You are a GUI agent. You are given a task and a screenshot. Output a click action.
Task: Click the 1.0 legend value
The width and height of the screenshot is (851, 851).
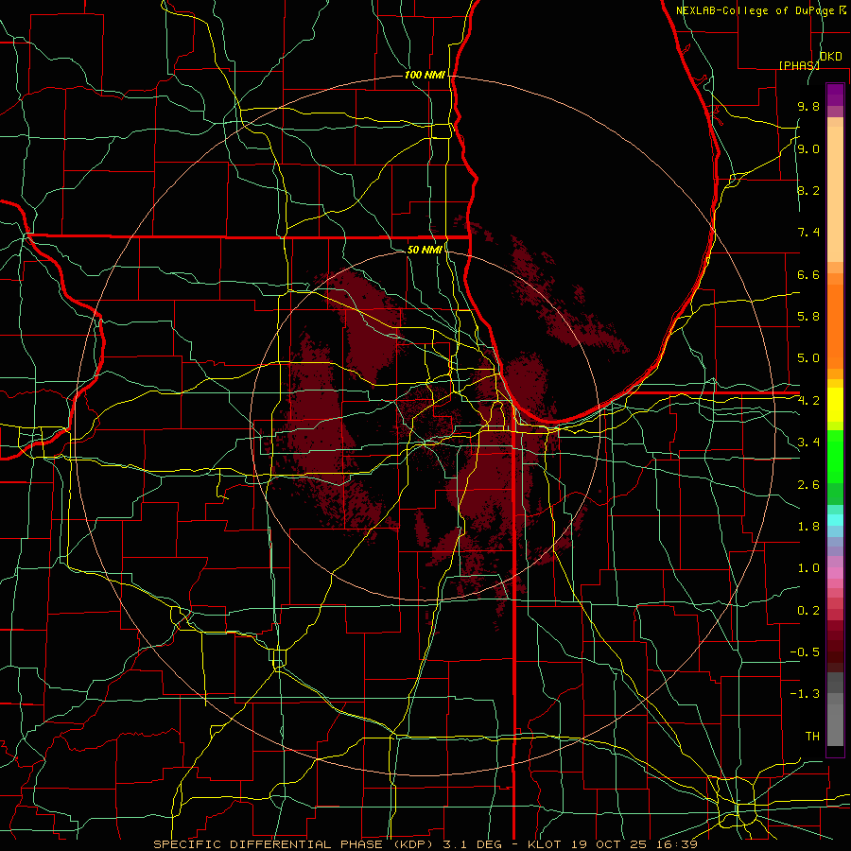(x=808, y=568)
